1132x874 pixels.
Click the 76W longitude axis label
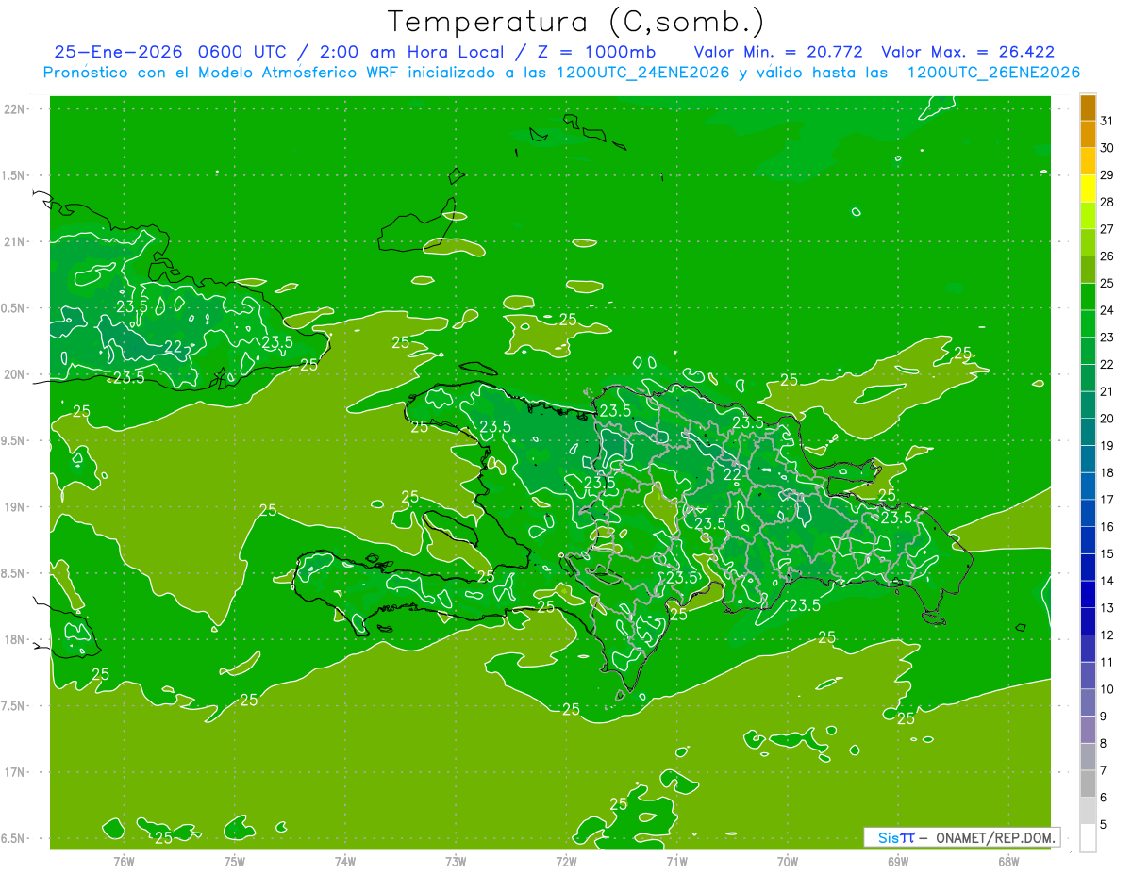pos(124,861)
